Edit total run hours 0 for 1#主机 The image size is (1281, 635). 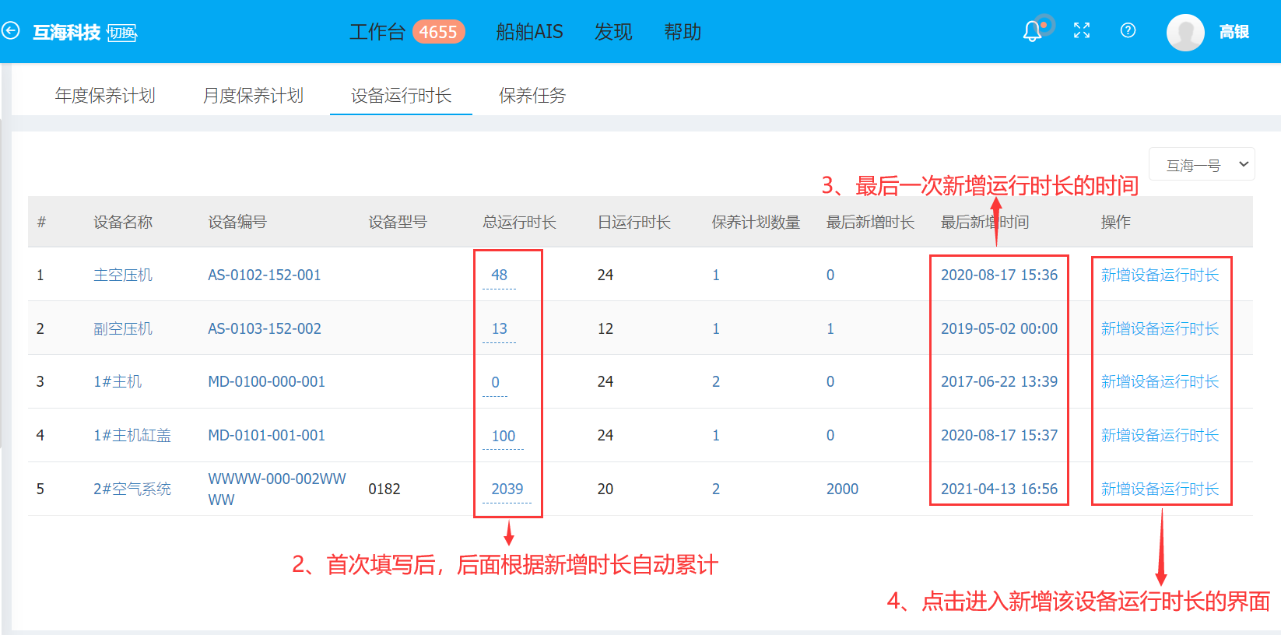click(x=495, y=382)
